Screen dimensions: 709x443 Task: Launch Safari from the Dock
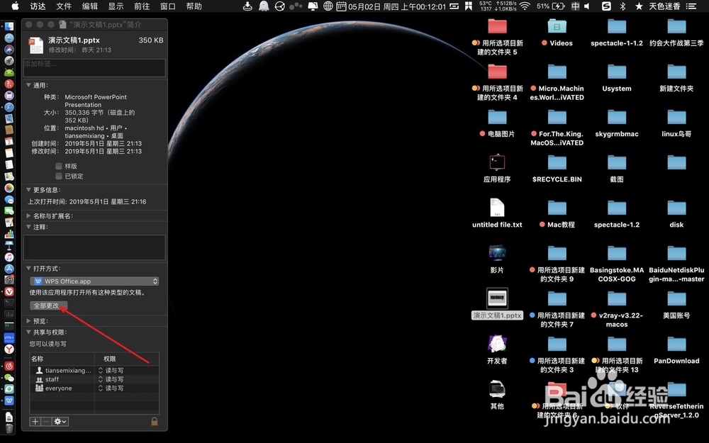[x=9, y=107]
